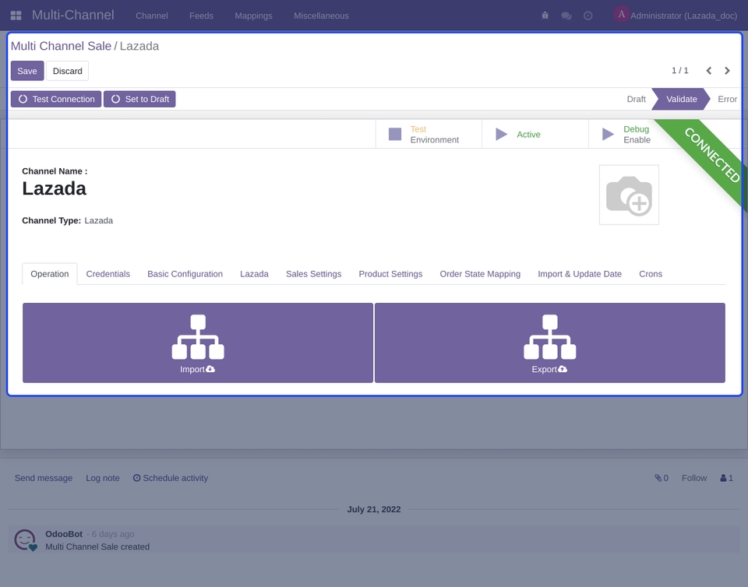Go to next record arrow
This screenshot has height=587, width=748.
(727, 71)
